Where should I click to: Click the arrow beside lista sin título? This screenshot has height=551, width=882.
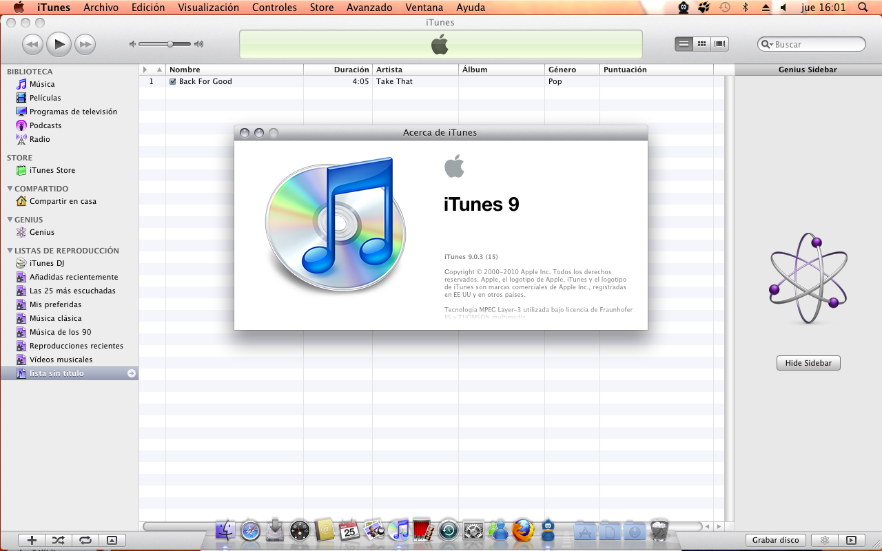coord(132,373)
